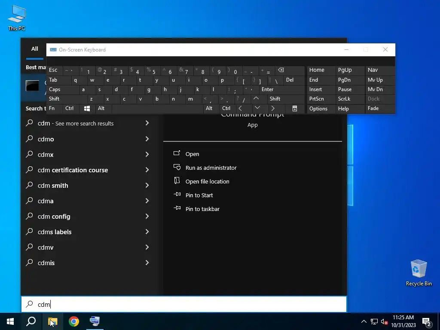The image size is (440, 330).
Task: Toggle the left Shift key
Action: point(67,99)
